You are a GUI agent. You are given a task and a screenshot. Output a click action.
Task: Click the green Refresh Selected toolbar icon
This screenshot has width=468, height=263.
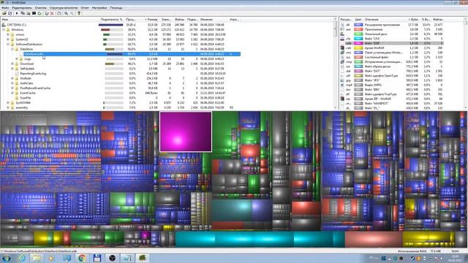[x=39, y=13]
